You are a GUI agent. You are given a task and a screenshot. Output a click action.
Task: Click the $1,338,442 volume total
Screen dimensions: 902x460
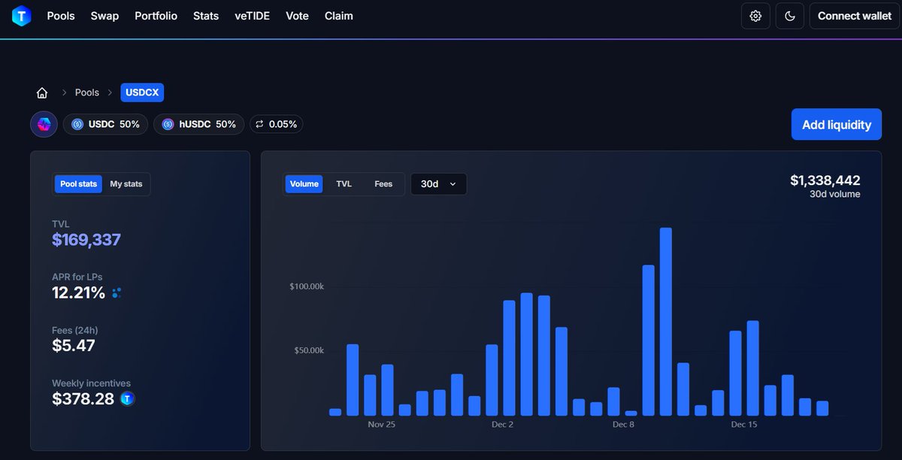825,180
